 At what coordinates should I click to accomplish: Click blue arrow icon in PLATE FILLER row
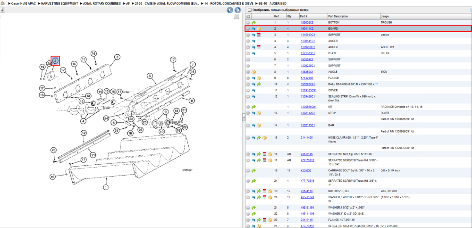253,53
